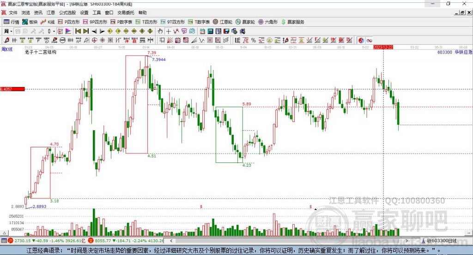Open the 六角形 hexagon tool
473x255 pixels.
[x=267, y=22]
